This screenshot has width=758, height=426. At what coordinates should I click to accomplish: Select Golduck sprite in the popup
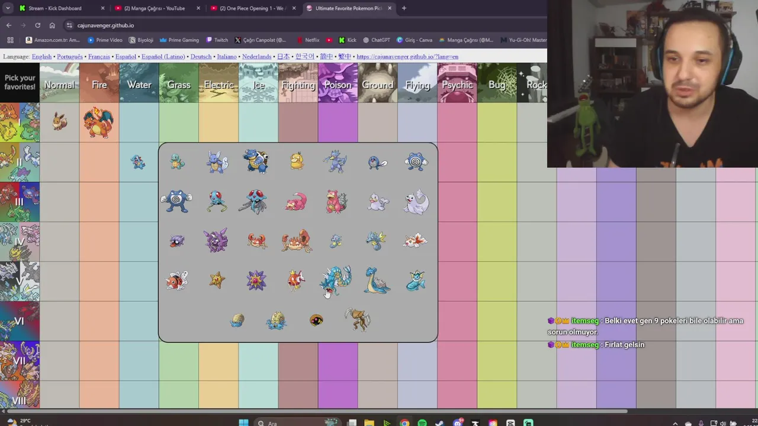pyautogui.click(x=336, y=161)
